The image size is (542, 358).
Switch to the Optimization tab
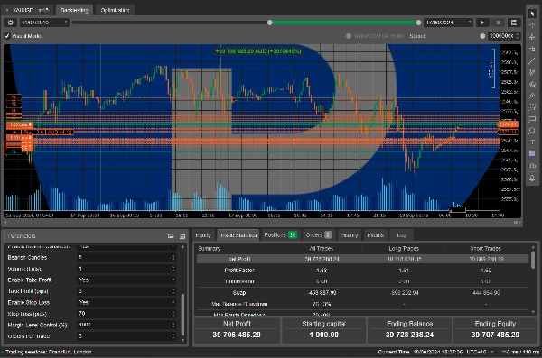(115, 10)
